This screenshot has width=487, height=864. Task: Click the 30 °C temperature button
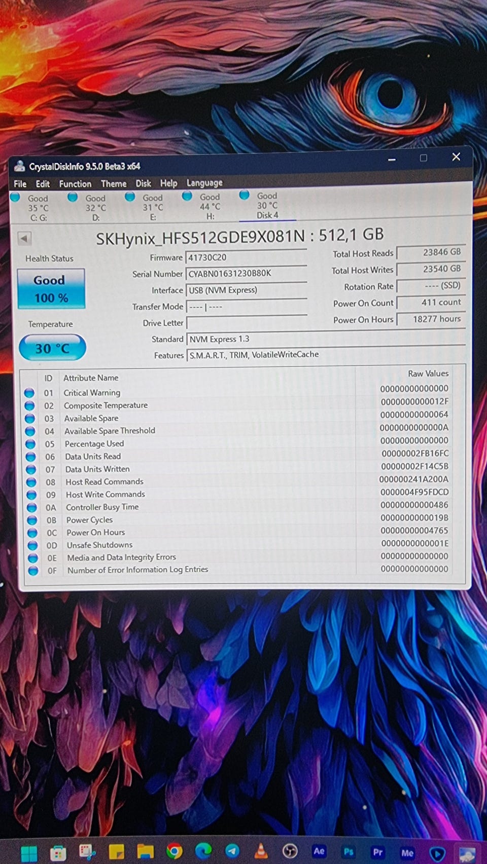coord(52,348)
